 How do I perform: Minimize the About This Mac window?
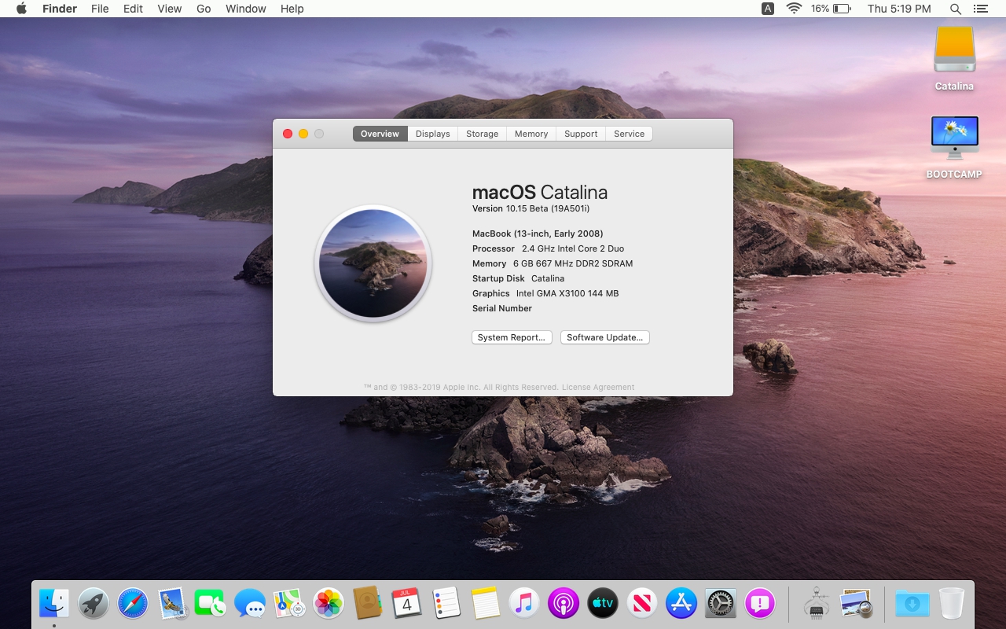click(x=303, y=134)
